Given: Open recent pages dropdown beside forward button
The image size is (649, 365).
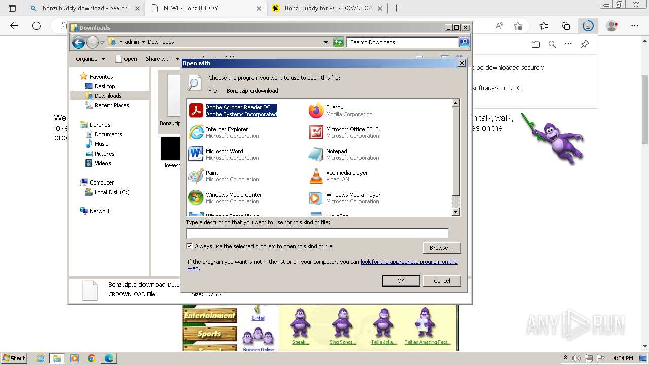Looking at the screenshot, I should pyautogui.click(x=102, y=43).
